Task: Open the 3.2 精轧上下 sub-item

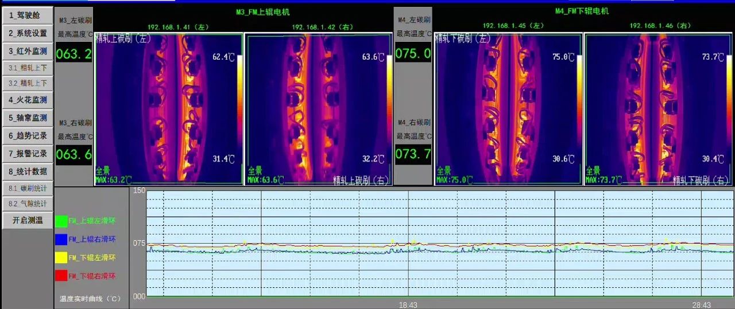Action: click(27, 83)
